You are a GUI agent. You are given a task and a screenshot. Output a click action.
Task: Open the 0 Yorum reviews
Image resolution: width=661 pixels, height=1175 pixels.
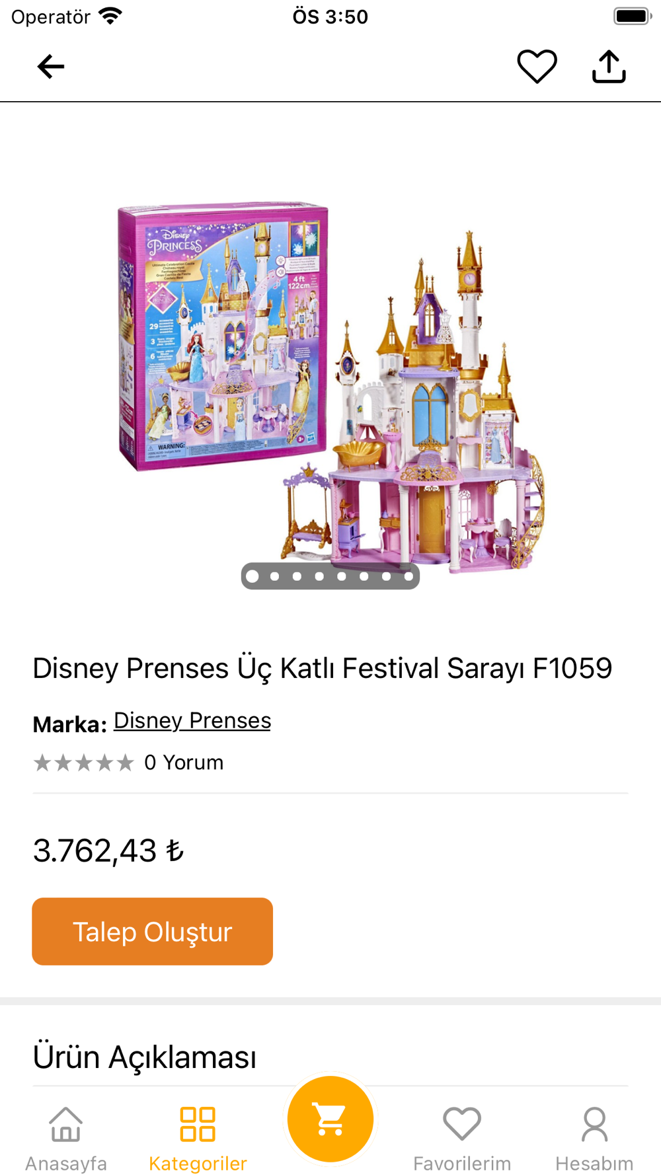pyautogui.click(x=184, y=763)
